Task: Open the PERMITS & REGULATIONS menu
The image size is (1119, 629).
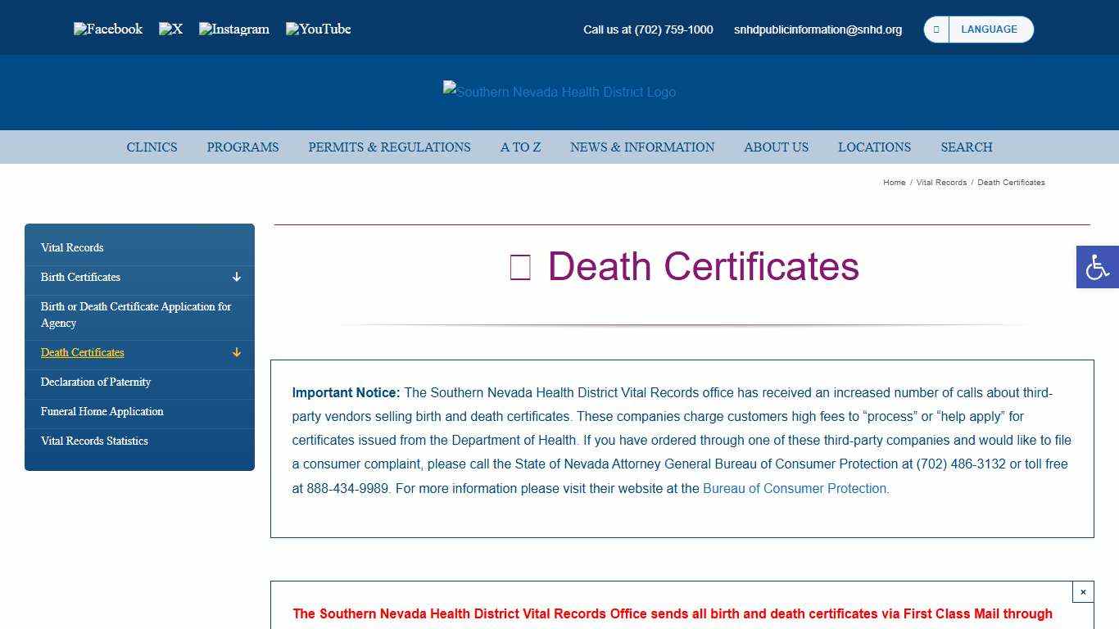Action: (x=389, y=147)
